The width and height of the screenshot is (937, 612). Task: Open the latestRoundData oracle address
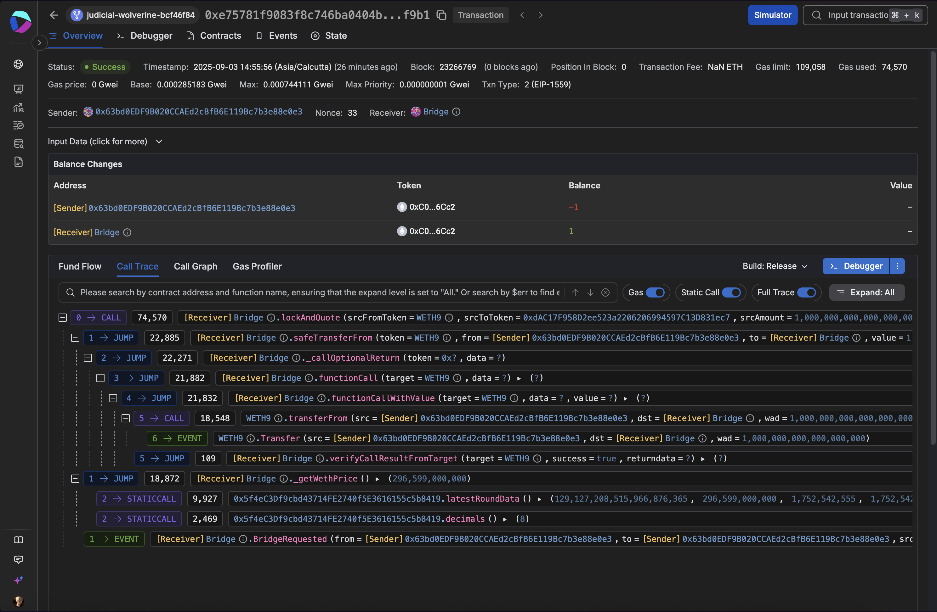[337, 499]
